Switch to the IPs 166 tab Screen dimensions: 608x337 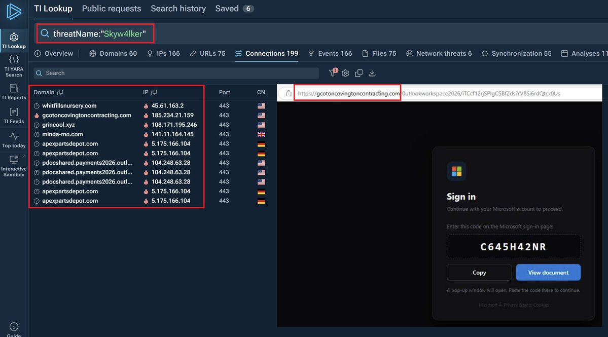coord(163,53)
